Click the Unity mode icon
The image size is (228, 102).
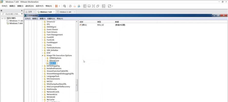98,6
